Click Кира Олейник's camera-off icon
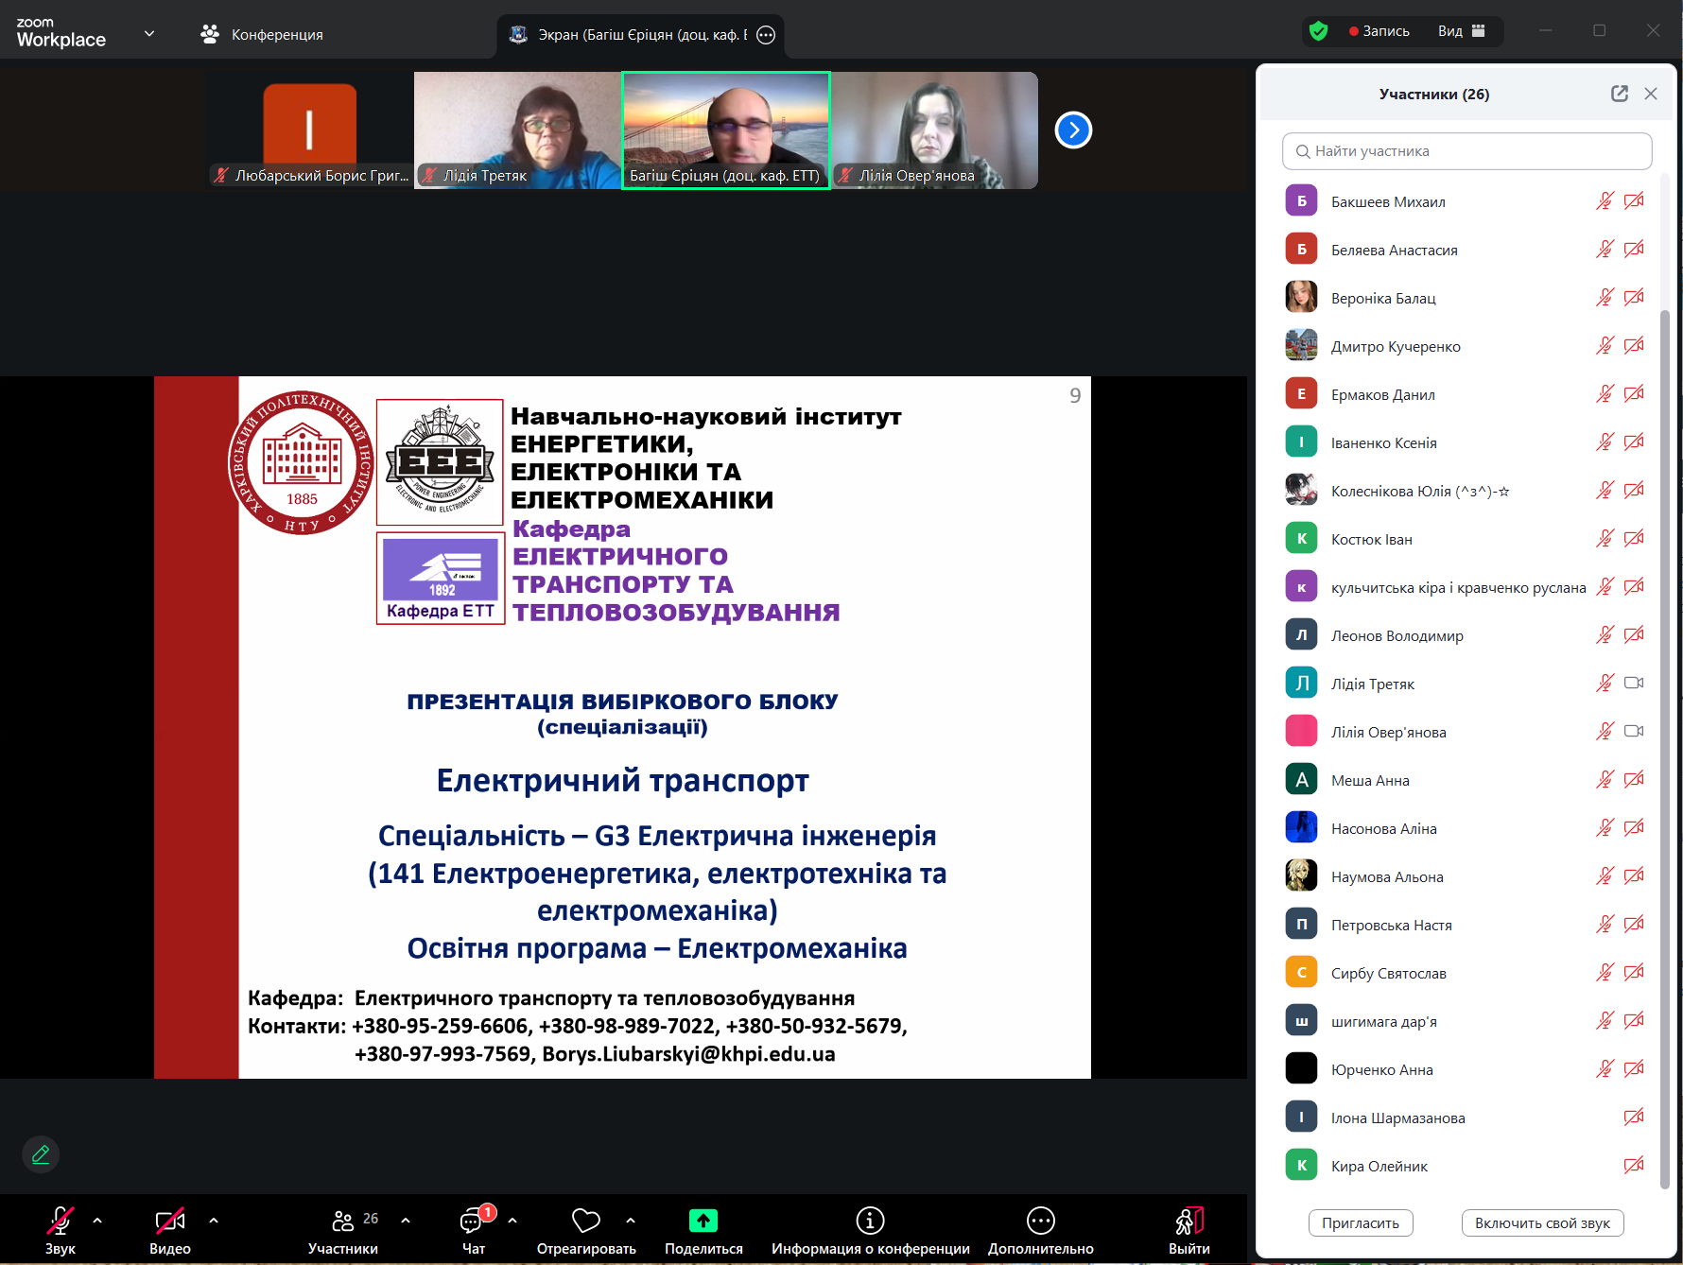The image size is (1683, 1265). click(x=1634, y=1166)
